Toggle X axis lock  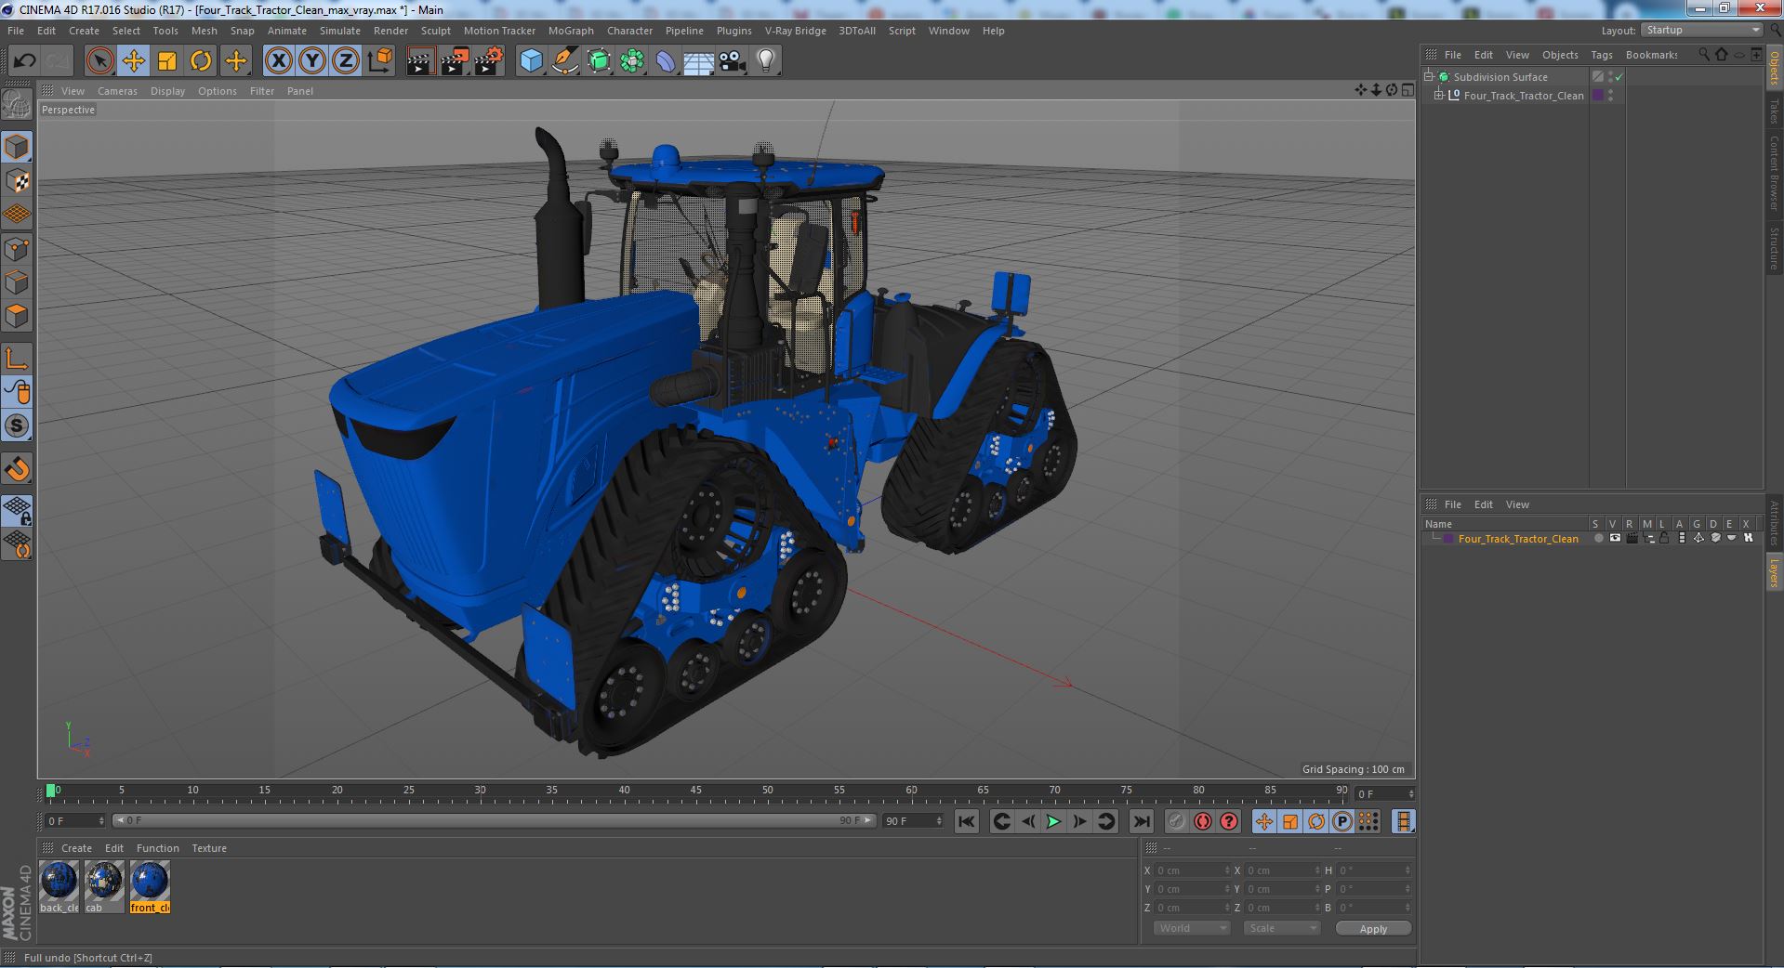278,61
